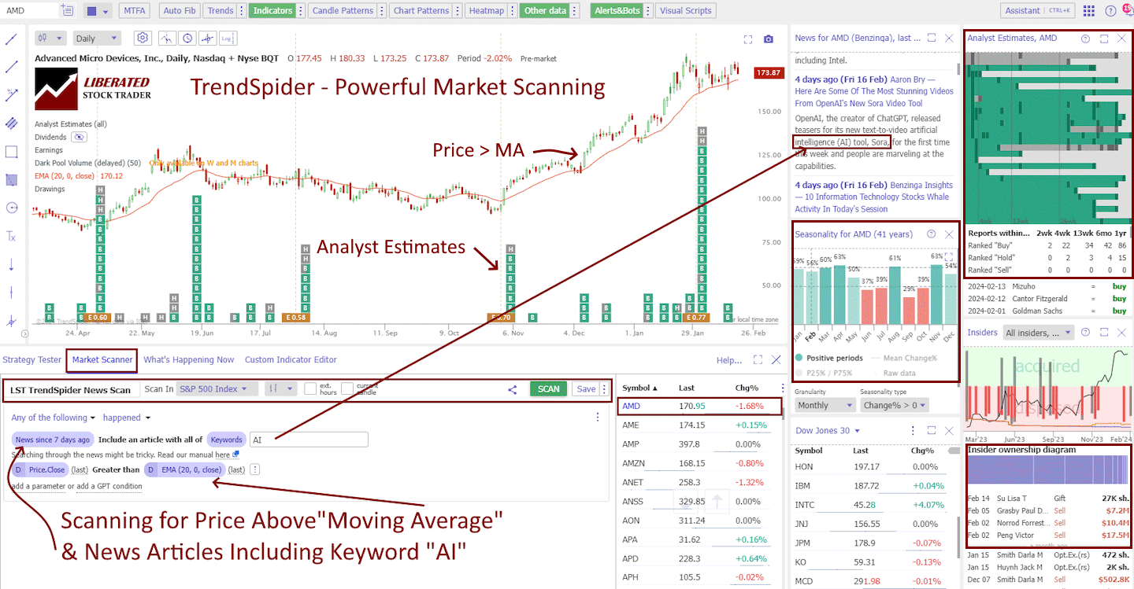Maximize the bottom scanner panel
The width and height of the screenshot is (1134, 589).
click(758, 359)
